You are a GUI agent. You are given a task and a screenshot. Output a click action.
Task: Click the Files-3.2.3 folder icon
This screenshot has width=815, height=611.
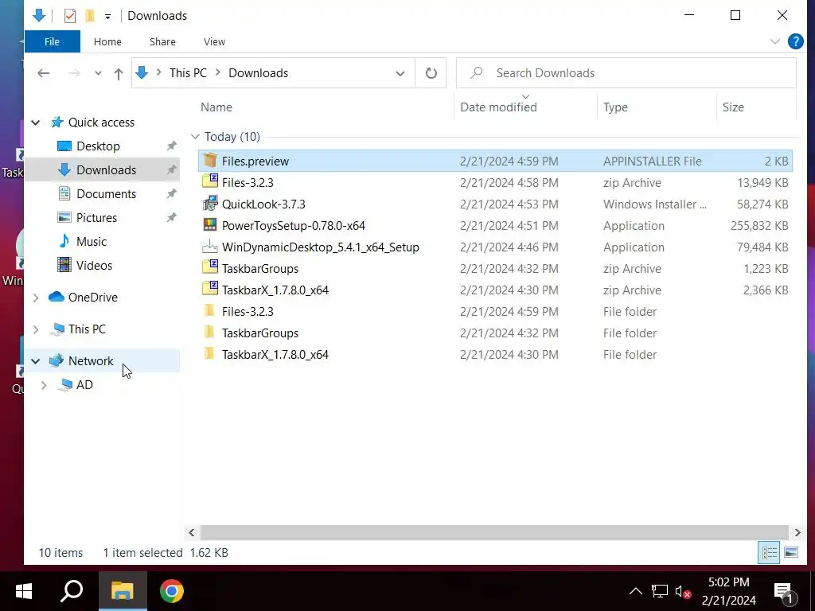tap(209, 311)
